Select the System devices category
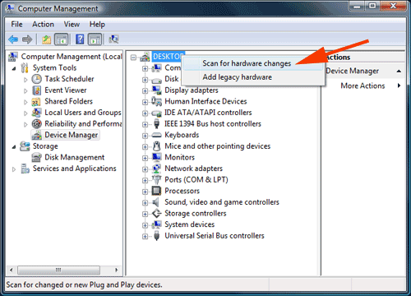 click(189, 224)
